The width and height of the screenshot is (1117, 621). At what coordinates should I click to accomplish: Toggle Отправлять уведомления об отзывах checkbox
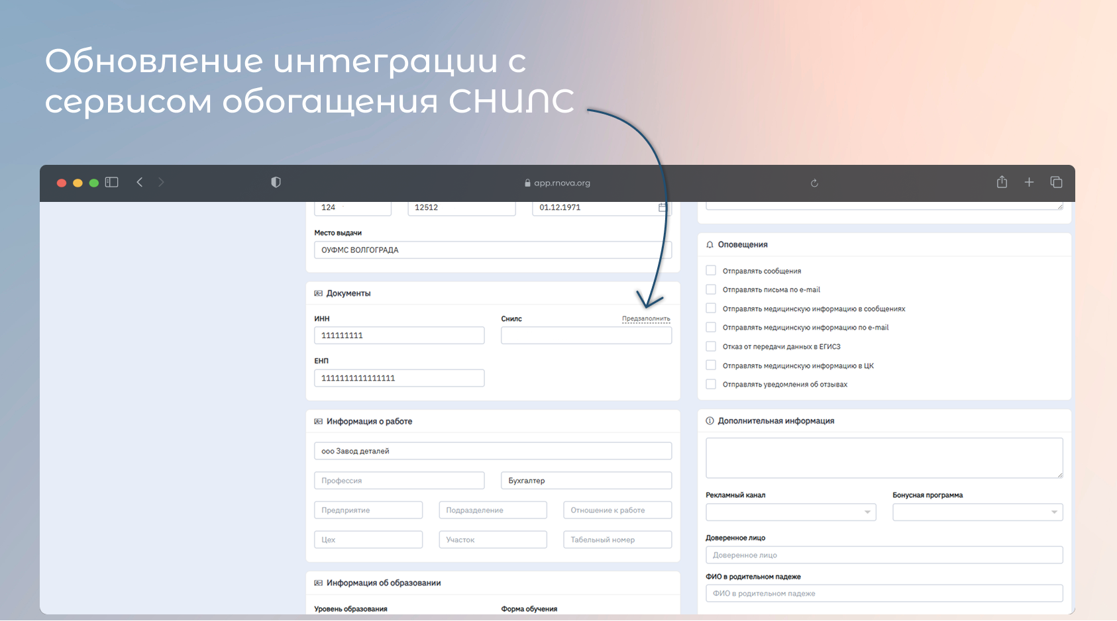tap(711, 384)
